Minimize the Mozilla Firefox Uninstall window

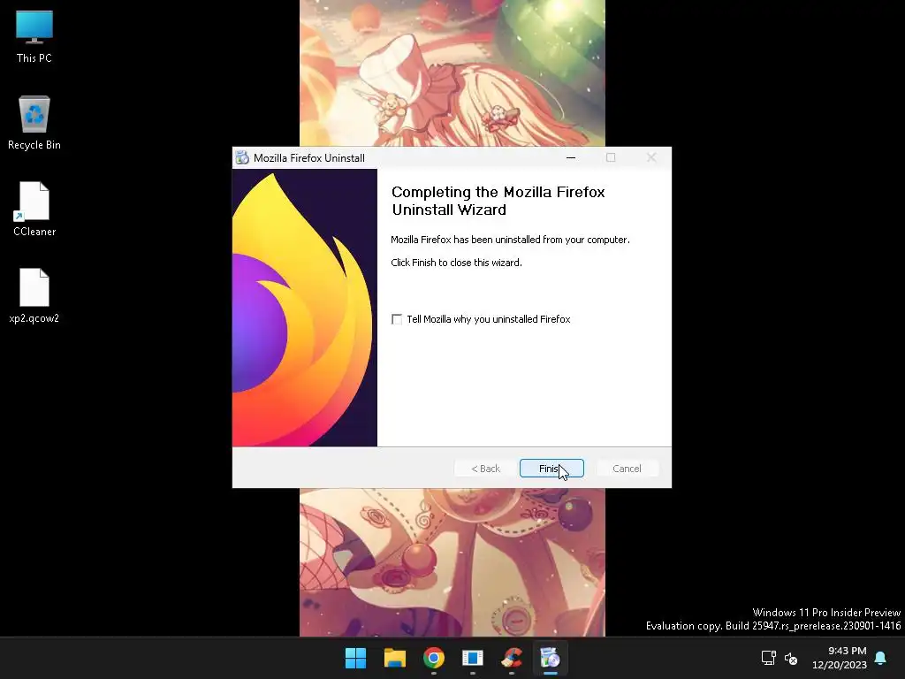571,157
